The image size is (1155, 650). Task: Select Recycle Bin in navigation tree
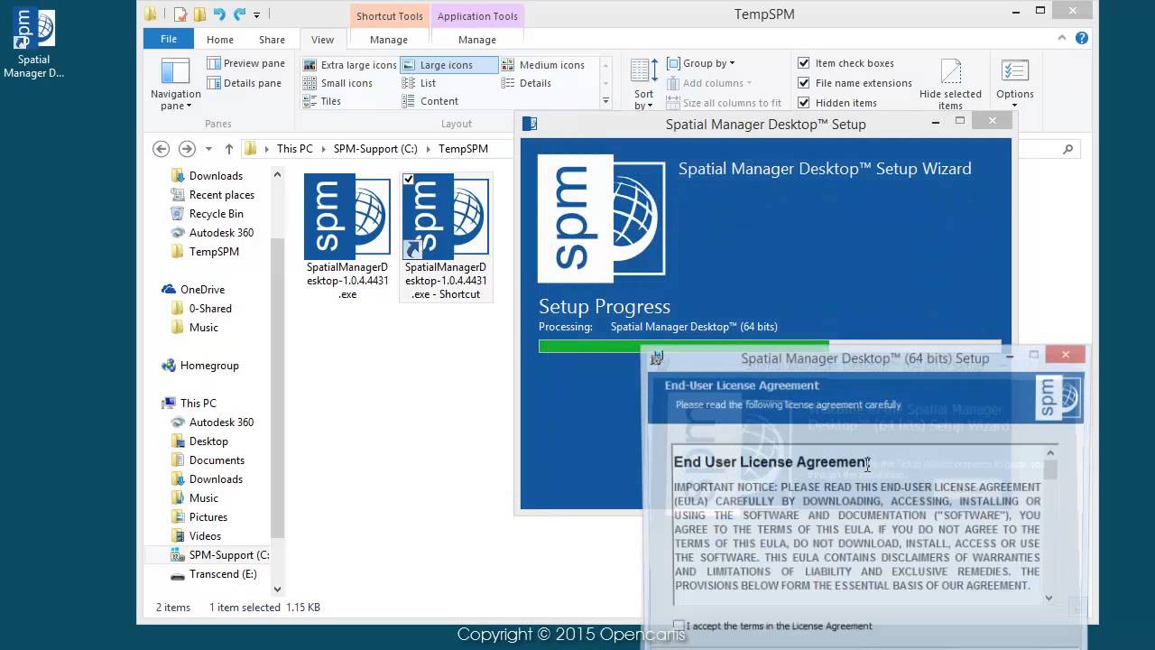point(216,214)
